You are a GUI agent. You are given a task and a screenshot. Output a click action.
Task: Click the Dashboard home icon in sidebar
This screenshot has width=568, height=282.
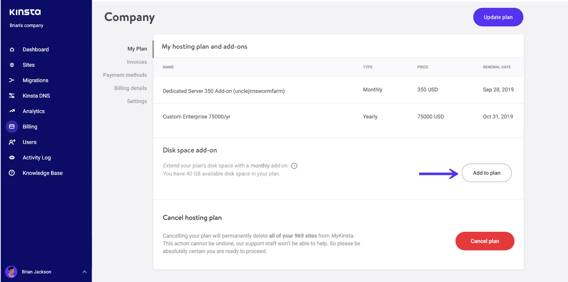click(12, 50)
